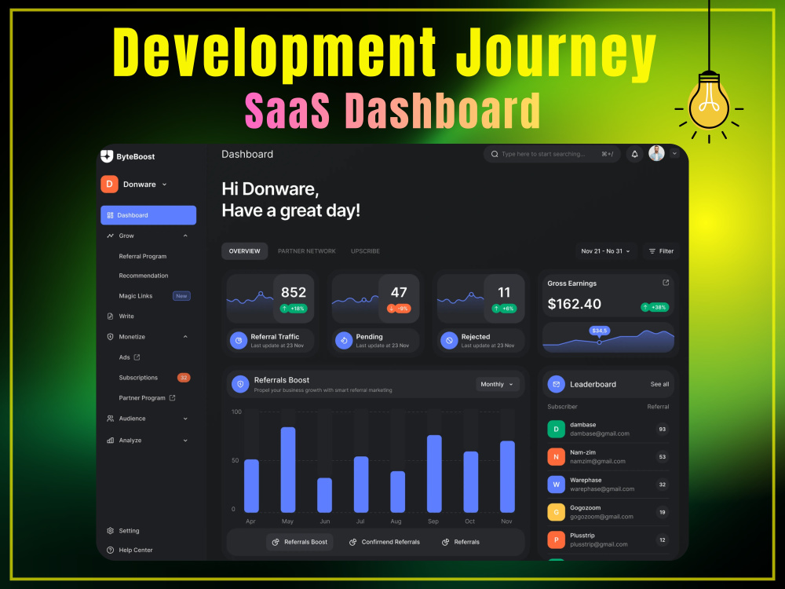This screenshot has height=589, width=785.
Task: Click the search input field
Action: [x=552, y=154]
